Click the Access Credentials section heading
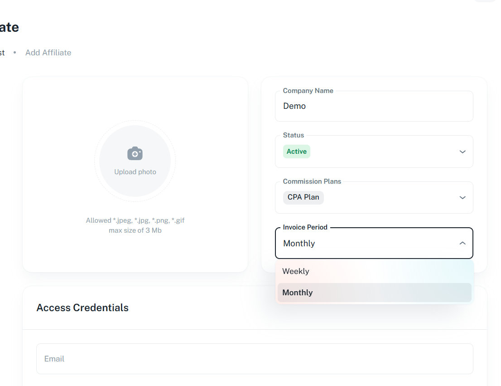Screen dimensions: 501x386 82,308
